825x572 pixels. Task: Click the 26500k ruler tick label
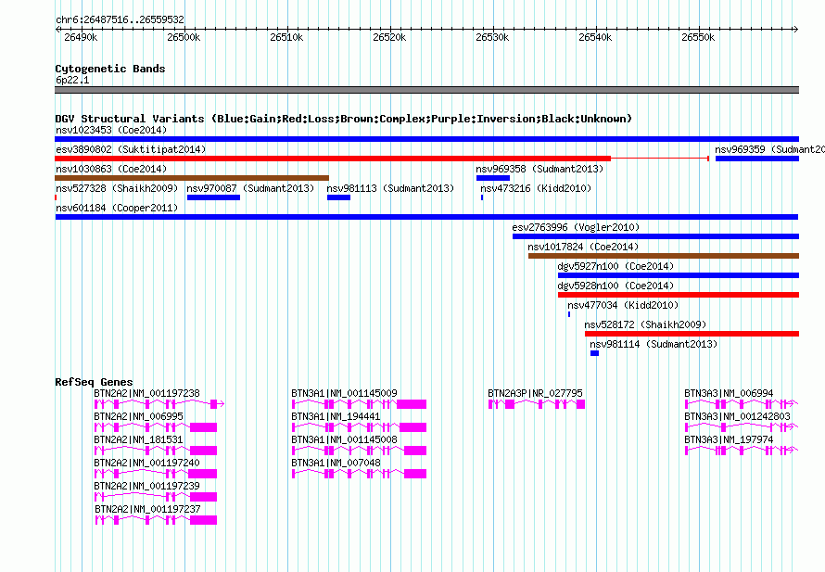[184, 37]
